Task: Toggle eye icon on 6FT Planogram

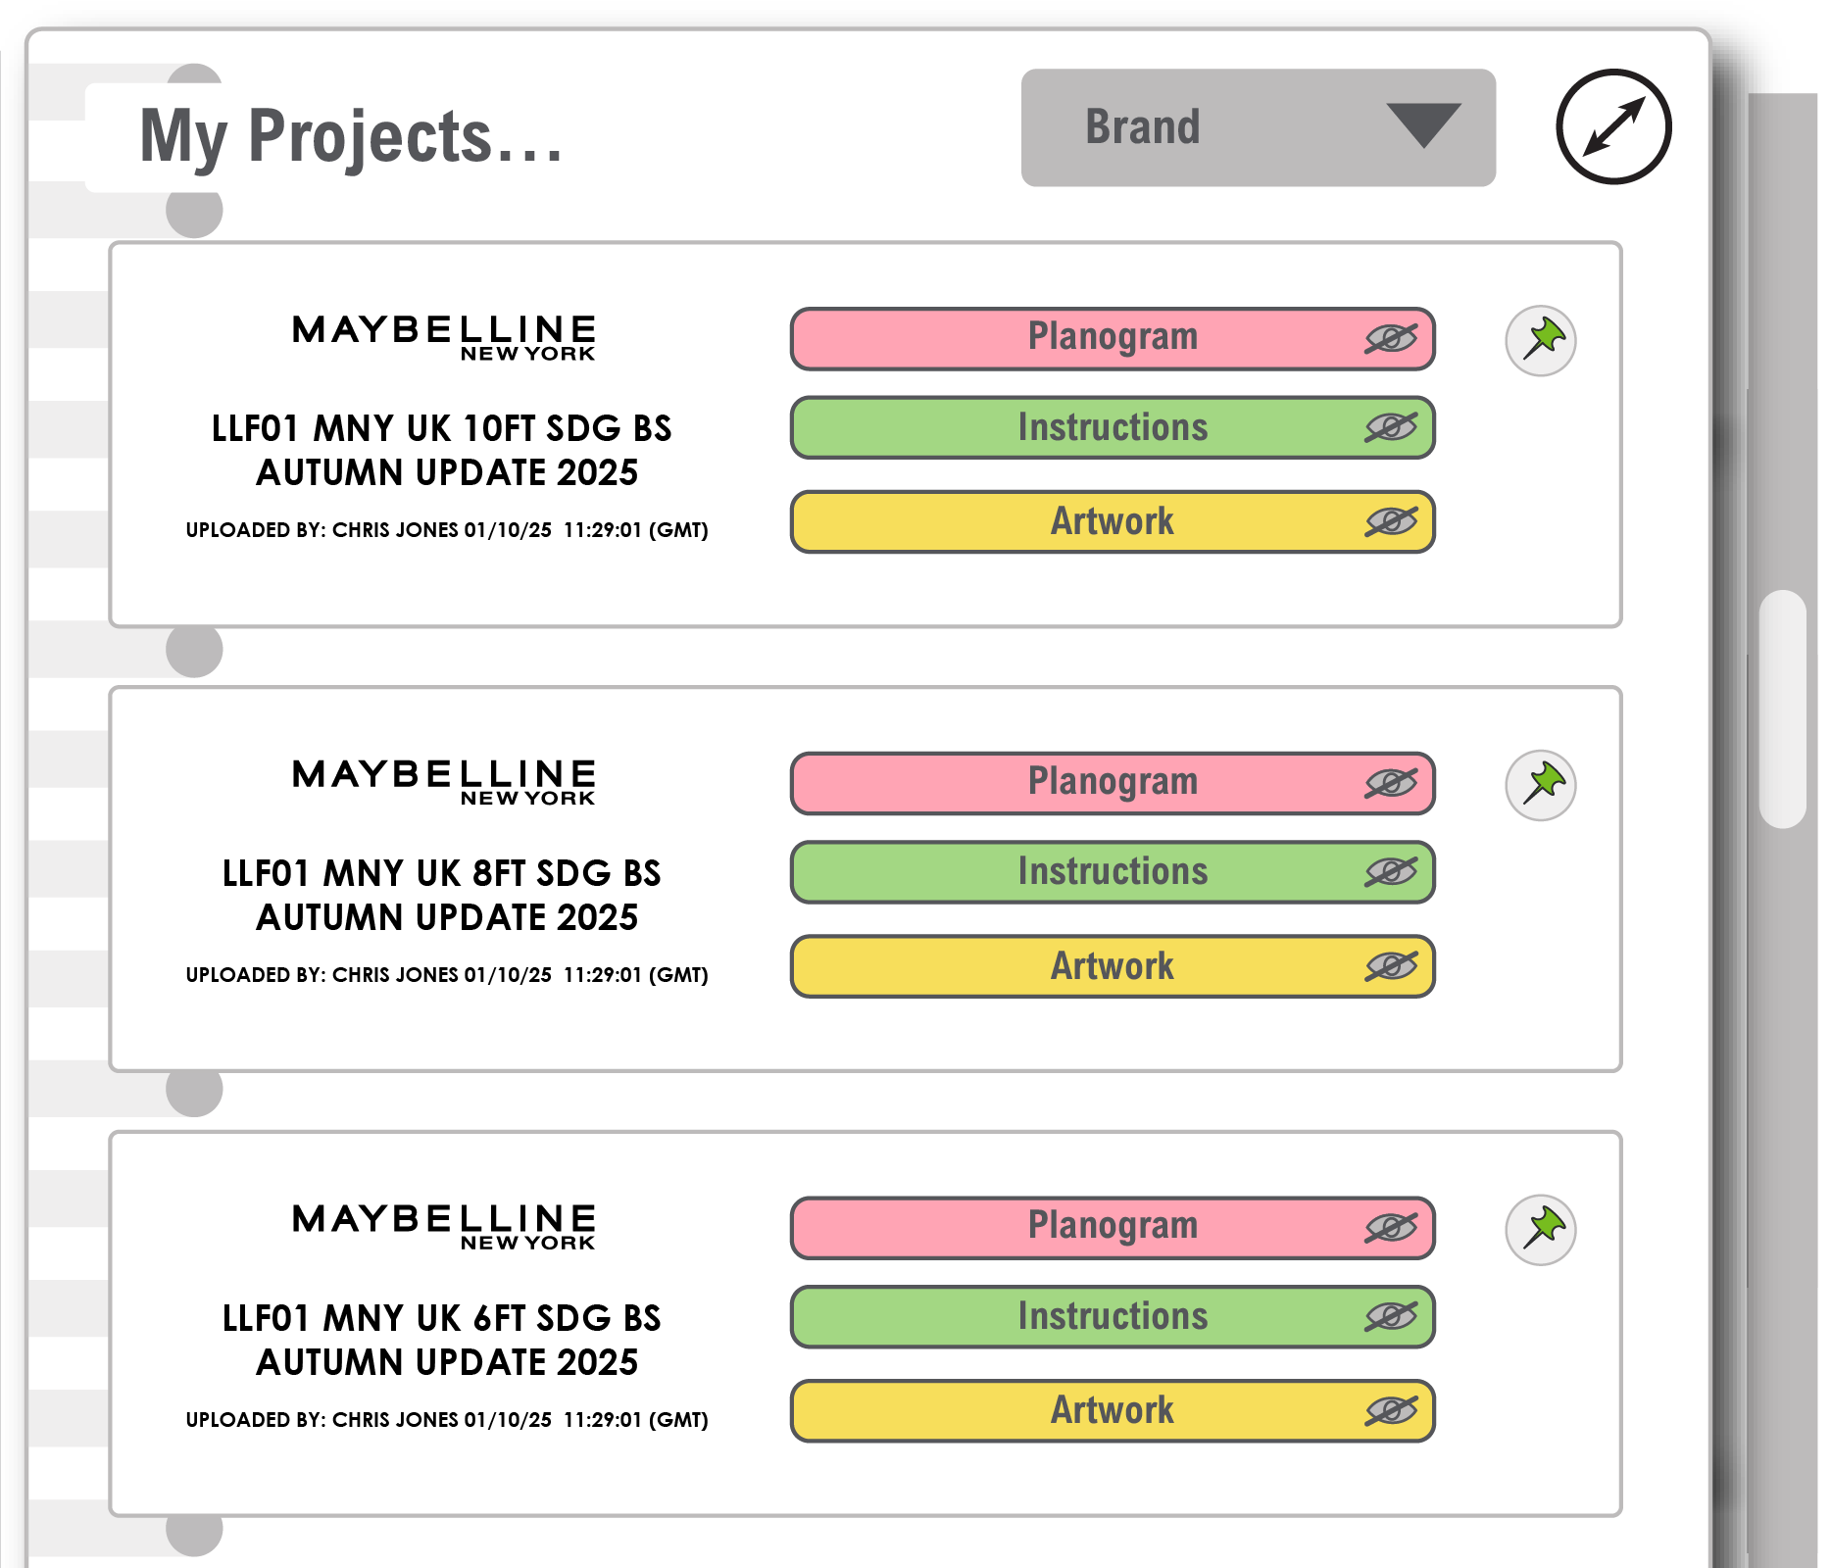Action: [1390, 1228]
